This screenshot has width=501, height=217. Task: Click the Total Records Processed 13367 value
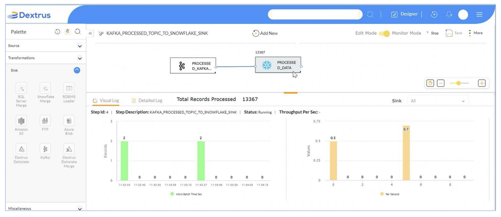coord(250,99)
